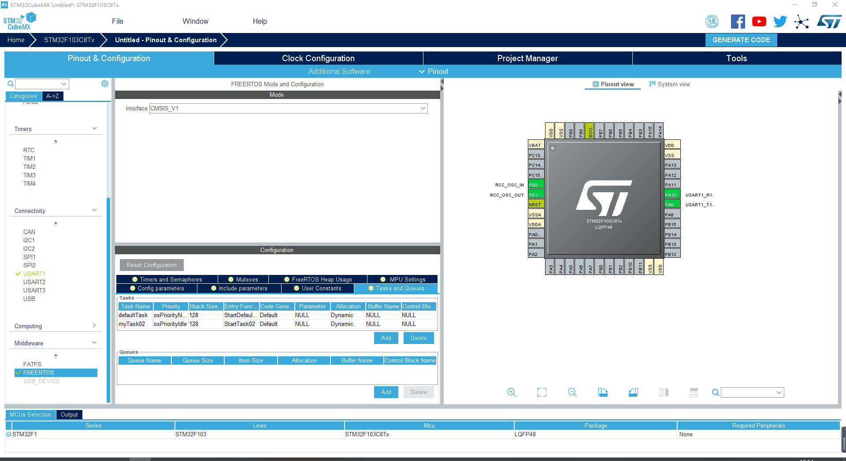Open the Timers and Semaphores tab
846x461 pixels.
point(167,279)
